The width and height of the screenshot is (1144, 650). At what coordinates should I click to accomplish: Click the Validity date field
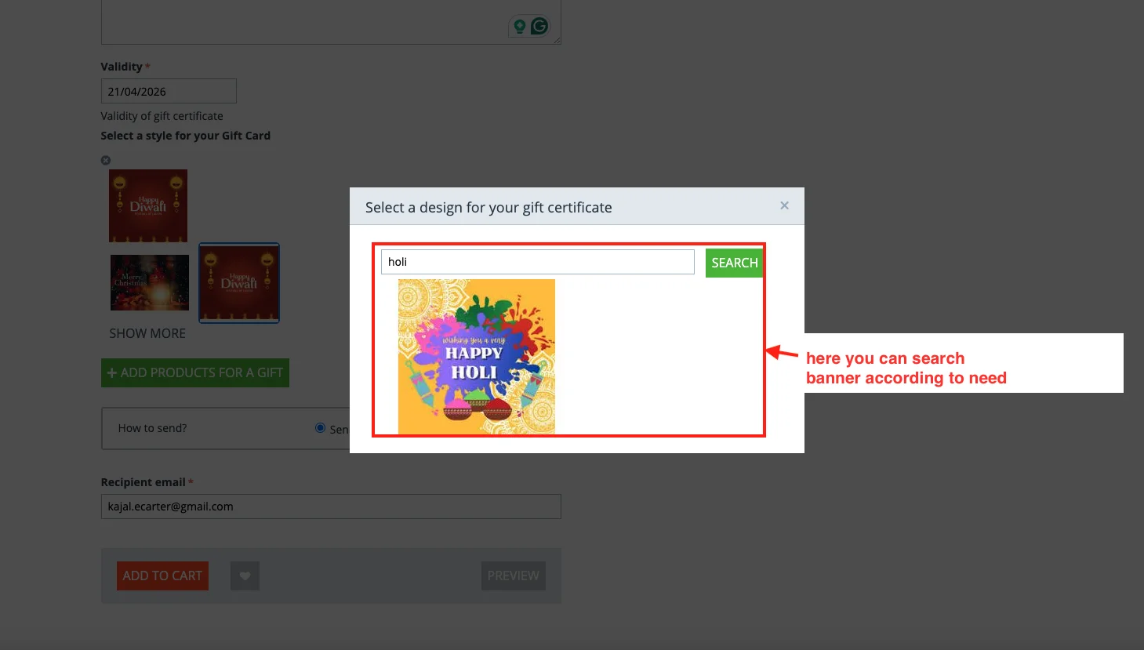(x=169, y=91)
